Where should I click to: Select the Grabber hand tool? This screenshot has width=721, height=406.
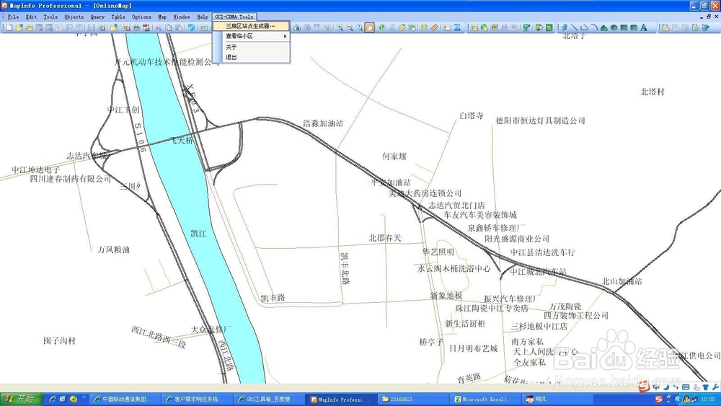point(369,27)
